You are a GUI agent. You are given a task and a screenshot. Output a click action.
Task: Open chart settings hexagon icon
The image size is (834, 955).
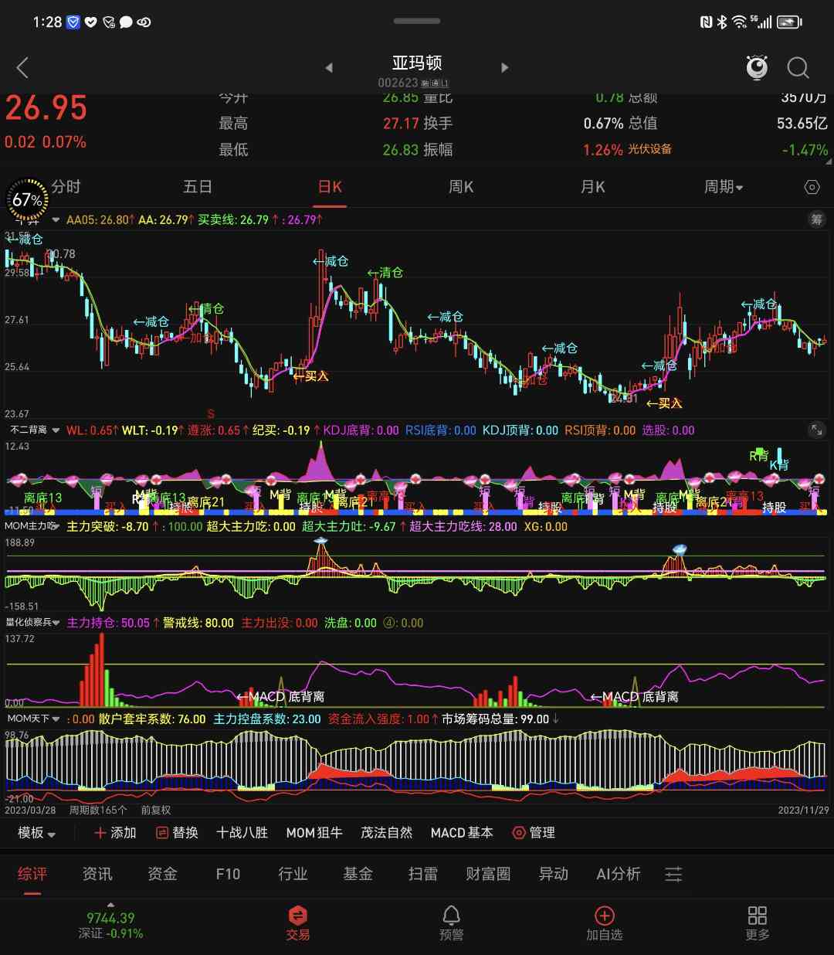(x=812, y=187)
